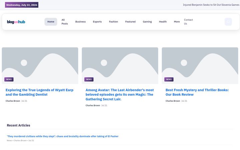The width and height of the screenshot is (240, 150).
Task: Click the NEWS tag on Avatar article
Action: coord(89,79)
